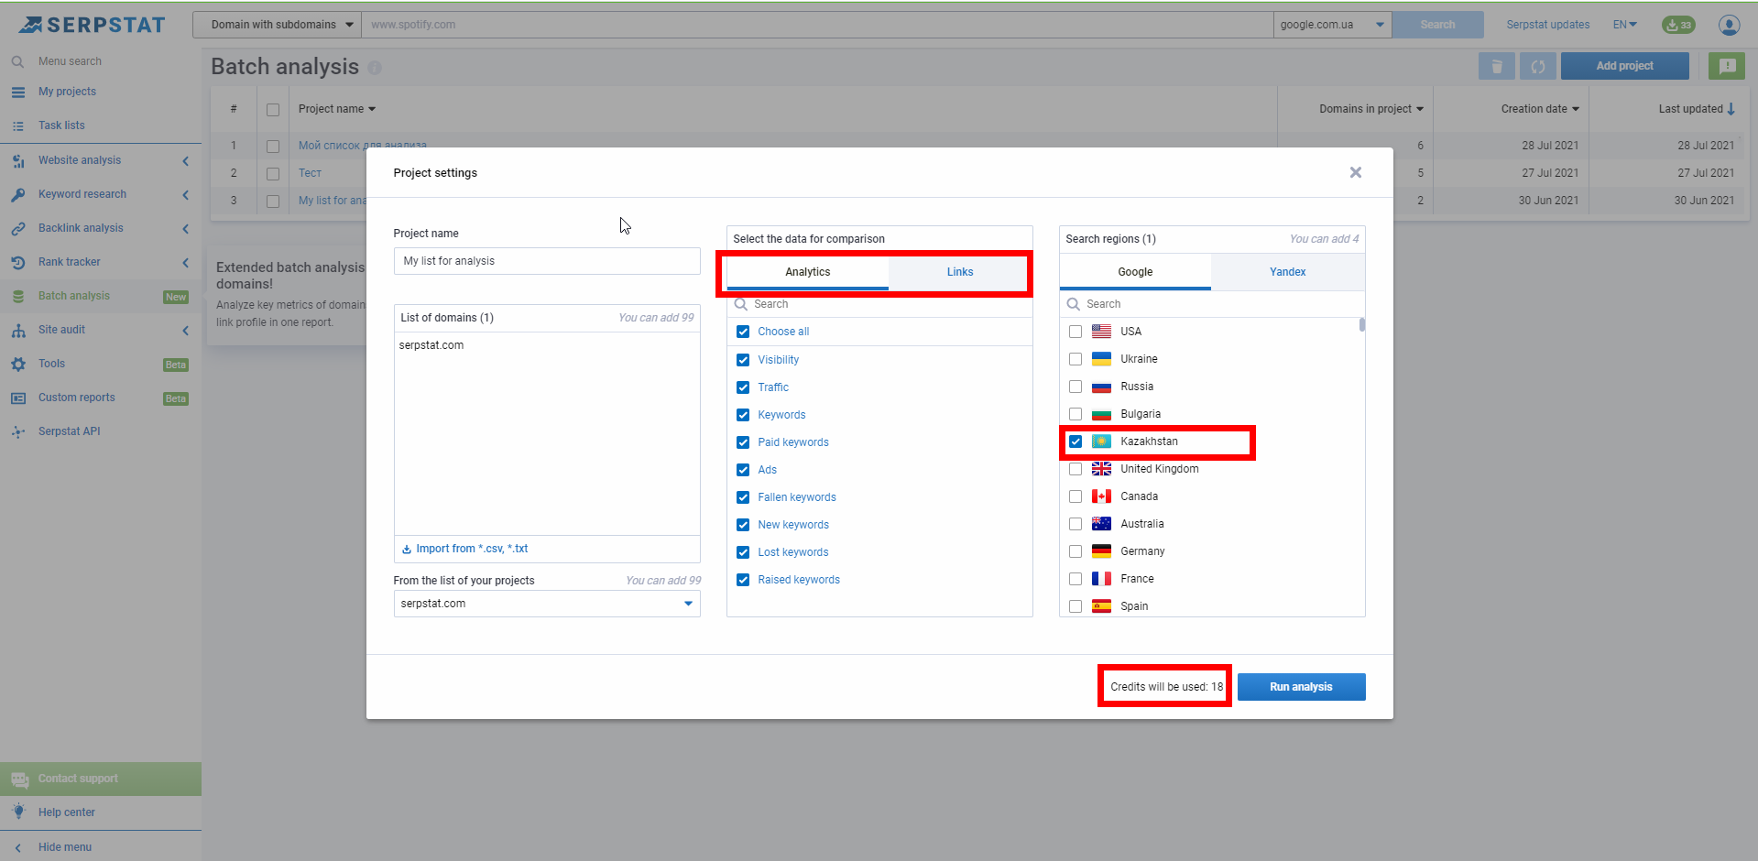Uncheck the Kazakhstan region checkbox

tap(1076, 441)
